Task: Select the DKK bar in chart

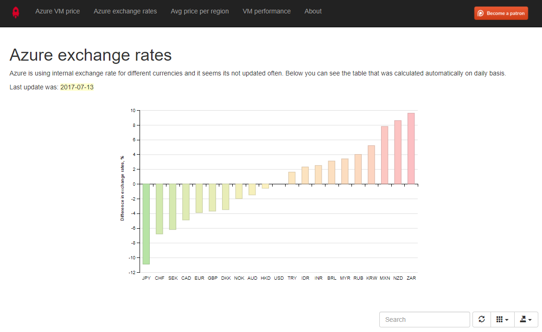Action: (226, 197)
